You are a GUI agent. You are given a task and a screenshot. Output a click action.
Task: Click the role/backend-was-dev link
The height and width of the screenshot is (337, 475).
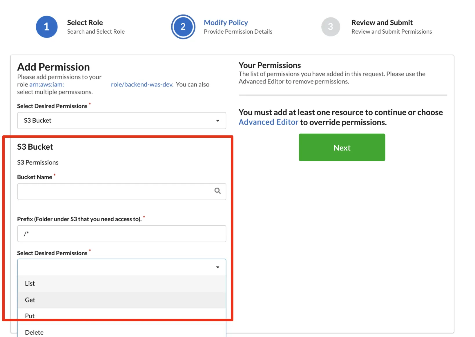pos(142,84)
